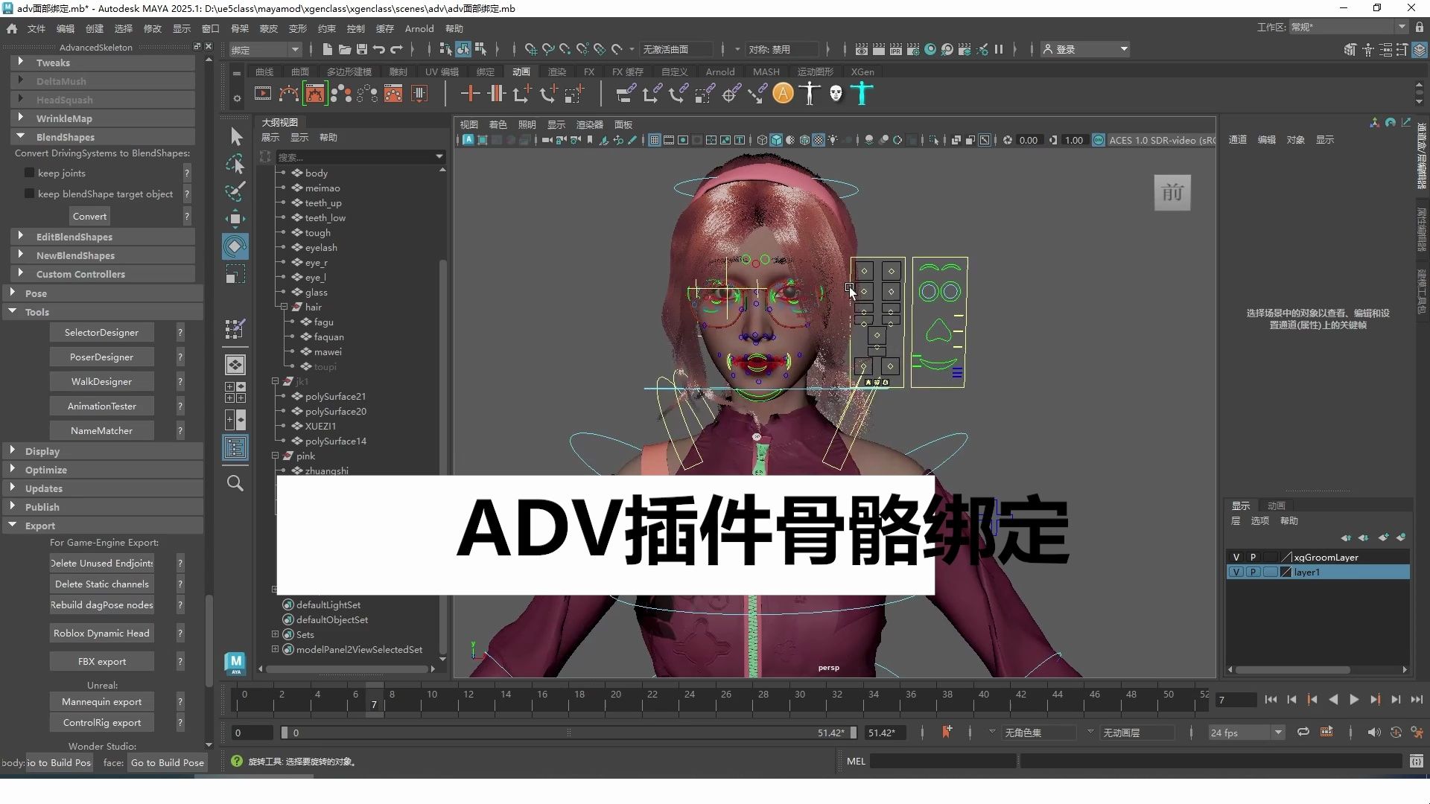1430x804 pixels.
Task: Expand the Sets node in Outliner
Action: 275,634
